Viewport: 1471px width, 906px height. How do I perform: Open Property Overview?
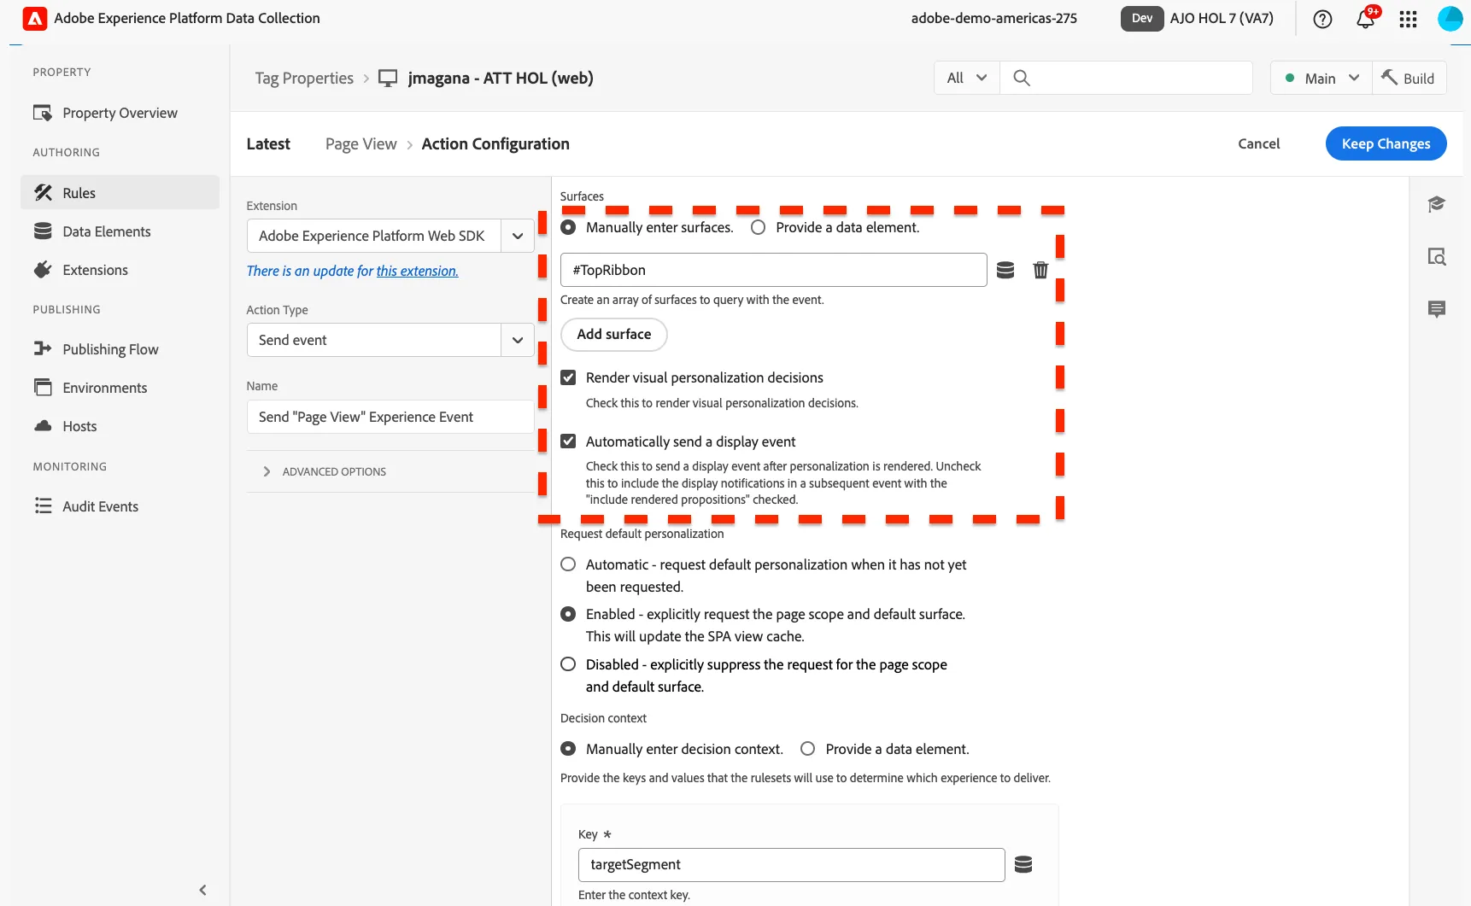point(120,113)
